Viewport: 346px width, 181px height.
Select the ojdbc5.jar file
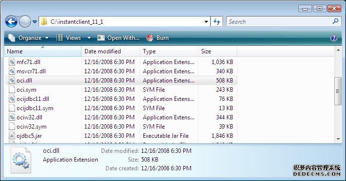[29, 136]
